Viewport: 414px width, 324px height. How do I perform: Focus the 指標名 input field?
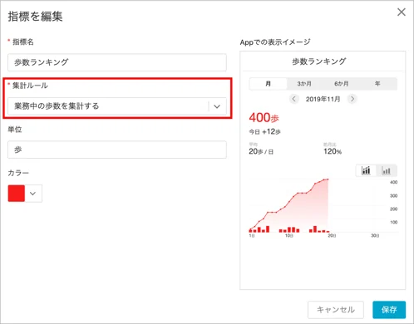coord(117,62)
